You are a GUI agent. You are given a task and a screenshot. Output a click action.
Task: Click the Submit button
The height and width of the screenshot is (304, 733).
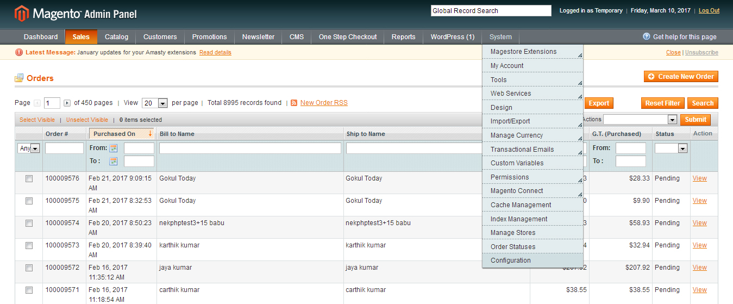pyautogui.click(x=696, y=120)
